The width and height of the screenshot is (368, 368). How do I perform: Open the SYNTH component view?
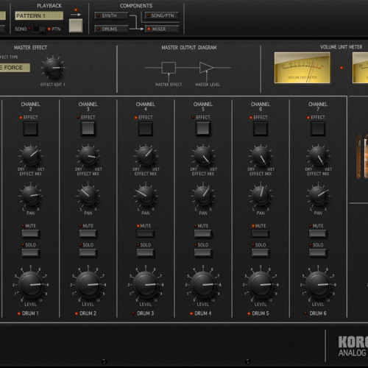(111, 15)
